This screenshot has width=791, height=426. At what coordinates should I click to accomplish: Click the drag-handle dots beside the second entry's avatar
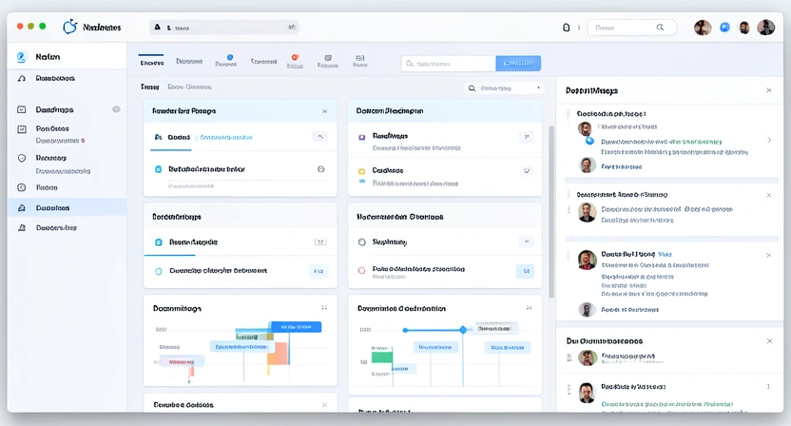[569, 209]
